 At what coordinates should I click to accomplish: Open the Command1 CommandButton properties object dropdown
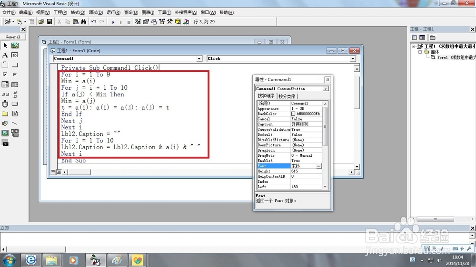[326, 89]
